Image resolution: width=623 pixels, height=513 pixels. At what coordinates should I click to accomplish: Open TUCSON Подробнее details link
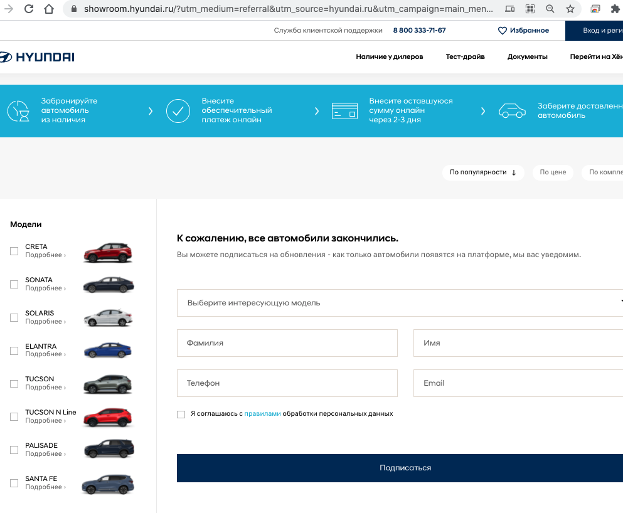(x=45, y=388)
